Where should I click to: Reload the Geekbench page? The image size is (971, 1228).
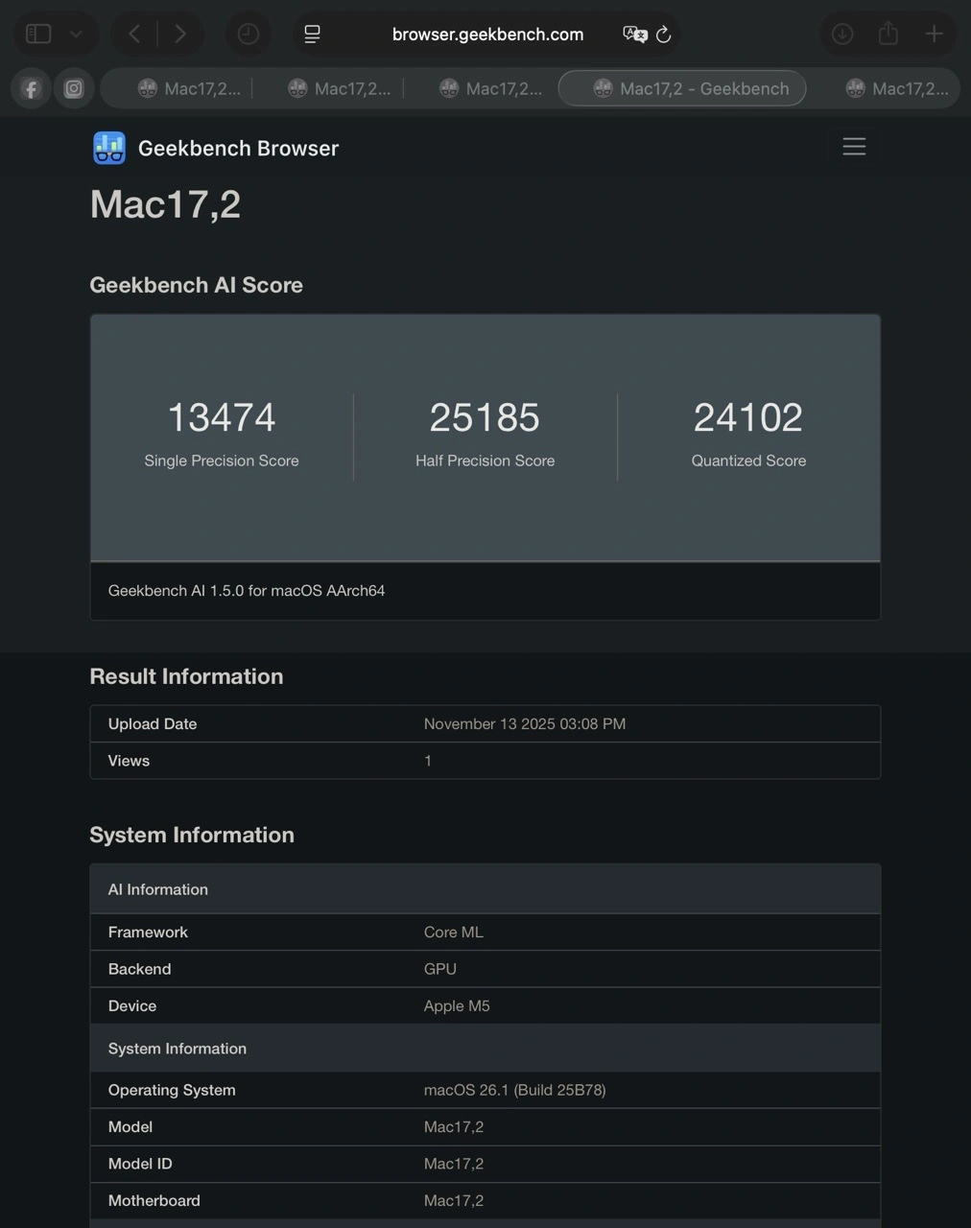pos(664,35)
